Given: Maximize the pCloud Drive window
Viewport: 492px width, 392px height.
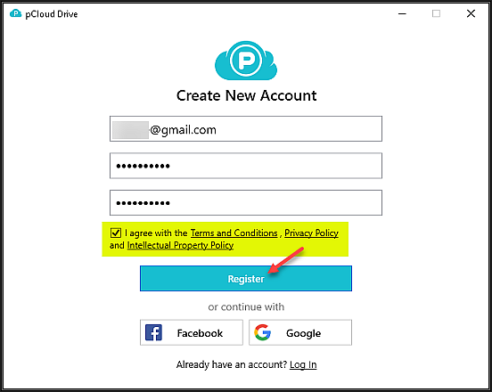Looking at the screenshot, I should (436, 13).
